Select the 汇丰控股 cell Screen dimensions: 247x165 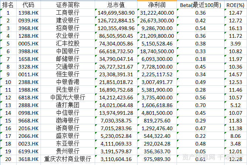pos(68,43)
